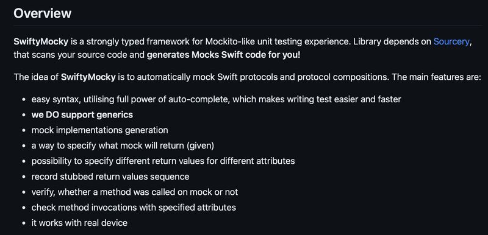The image size is (488, 235).
Task: Click 'mock implementations generation' bullet
Action: pos(99,130)
